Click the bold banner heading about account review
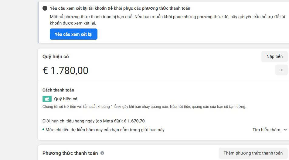Image resolution: width=289 pixels, height=160 pixels. (120, 8)
